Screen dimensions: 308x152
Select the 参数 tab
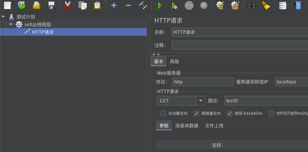pos(164,125)
